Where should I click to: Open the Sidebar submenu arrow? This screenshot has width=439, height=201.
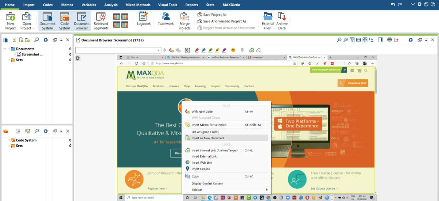coord(267,190)
